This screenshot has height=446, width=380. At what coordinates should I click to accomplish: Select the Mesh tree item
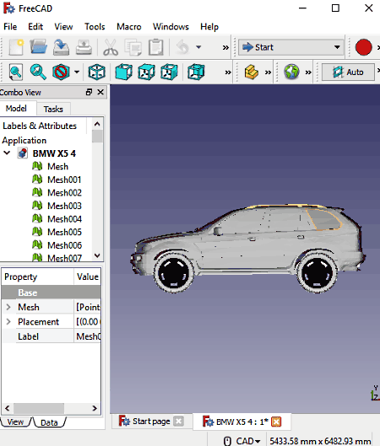click(57, 166)
